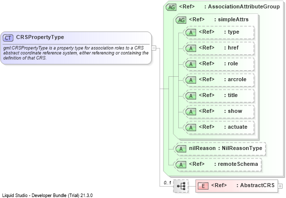Select the remoteSchema attribute name
286x198 pixels.
pos(238,164)
